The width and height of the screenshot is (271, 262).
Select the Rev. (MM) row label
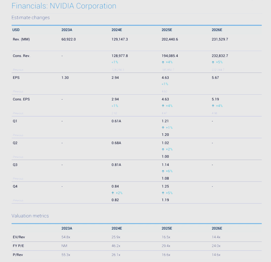coord(21,39)
